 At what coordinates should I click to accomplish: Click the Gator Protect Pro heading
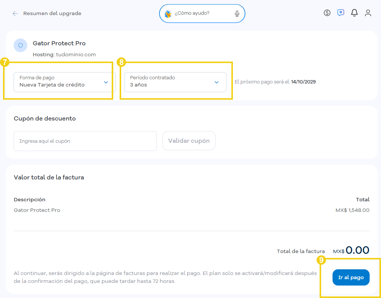coord(59,43)
